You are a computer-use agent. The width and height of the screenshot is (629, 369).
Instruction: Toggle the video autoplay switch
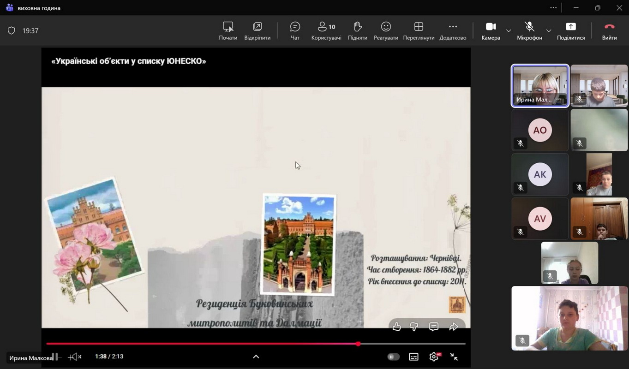click(x=393, y=357)
